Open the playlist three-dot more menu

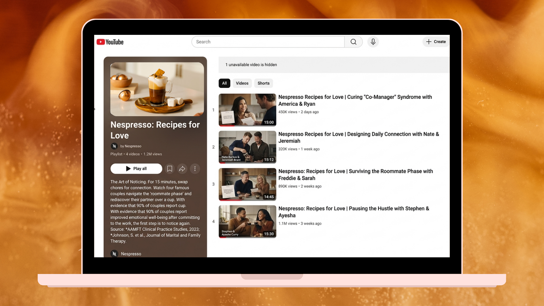195,169
